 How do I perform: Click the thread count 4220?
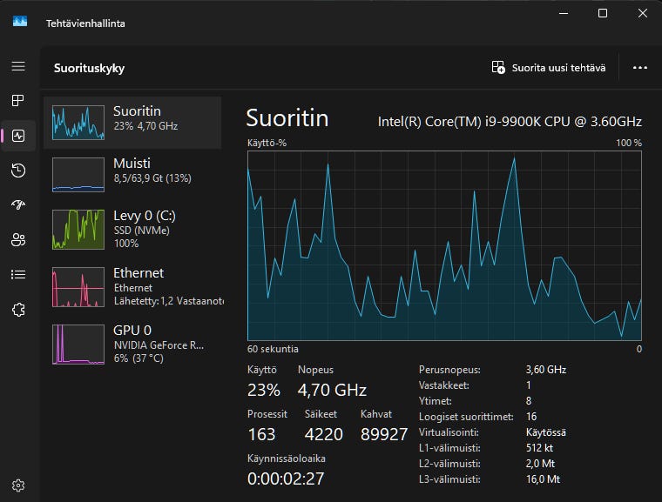[x=324, y=434]
